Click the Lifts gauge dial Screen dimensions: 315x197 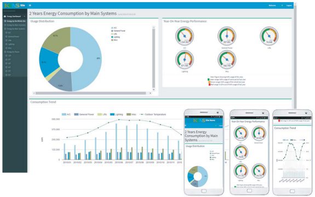click(269, 36)
